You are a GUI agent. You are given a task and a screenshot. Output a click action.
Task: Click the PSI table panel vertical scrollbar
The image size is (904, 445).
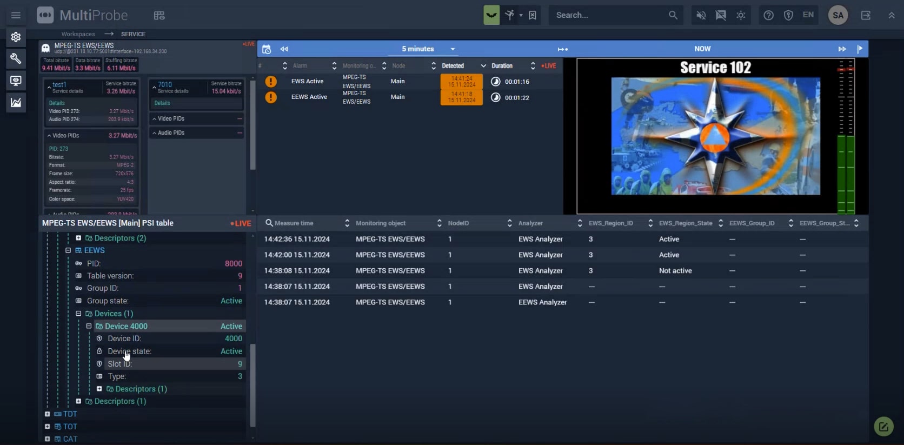[252, 385]
